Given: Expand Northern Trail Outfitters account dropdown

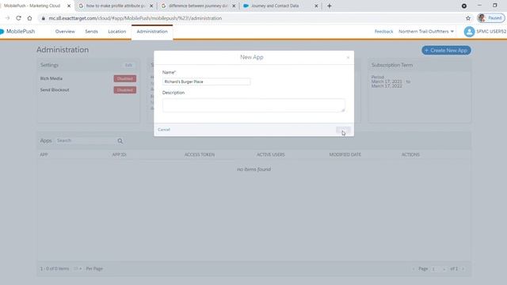Looking at the screenshot, I should click(426, 32).
